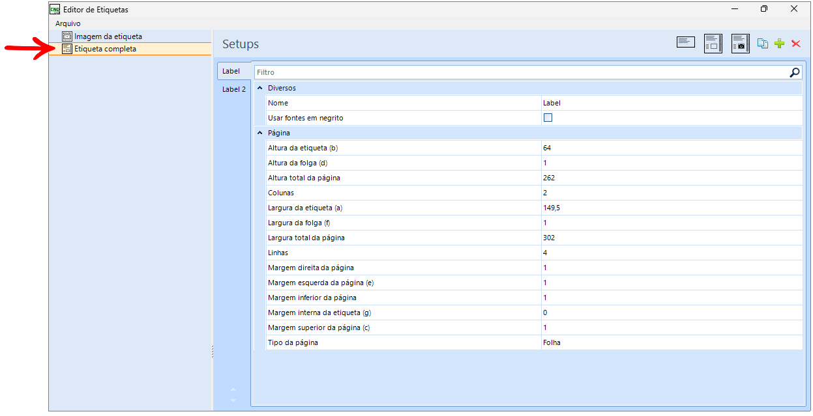Viewport: 813px width, 416px height.
Task: Click the simple label layout icon
Action: click(686, 43)
